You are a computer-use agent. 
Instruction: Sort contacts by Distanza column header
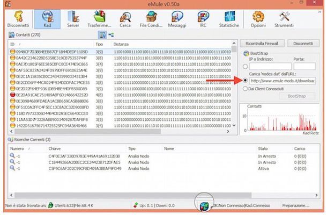[121, 44]
